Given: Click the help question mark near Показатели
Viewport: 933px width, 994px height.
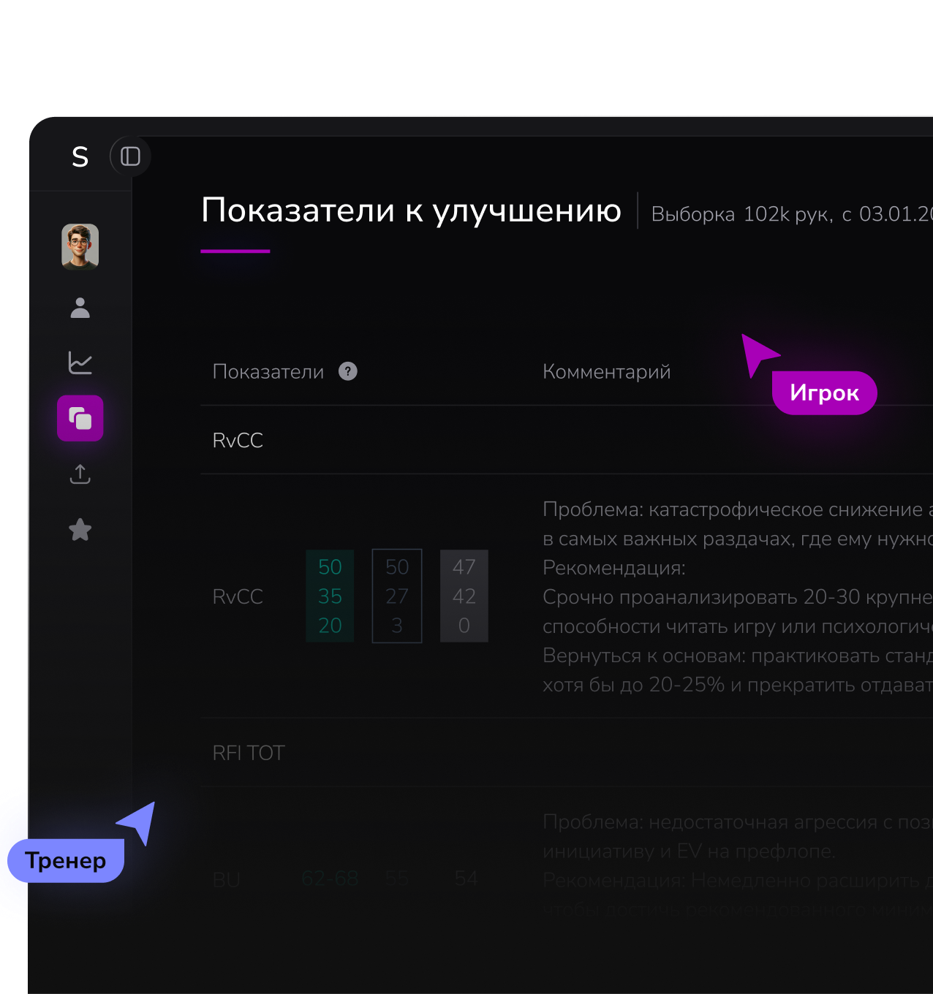Looking at the screenshot, I should pyautogui.click(x=348, y=372).
